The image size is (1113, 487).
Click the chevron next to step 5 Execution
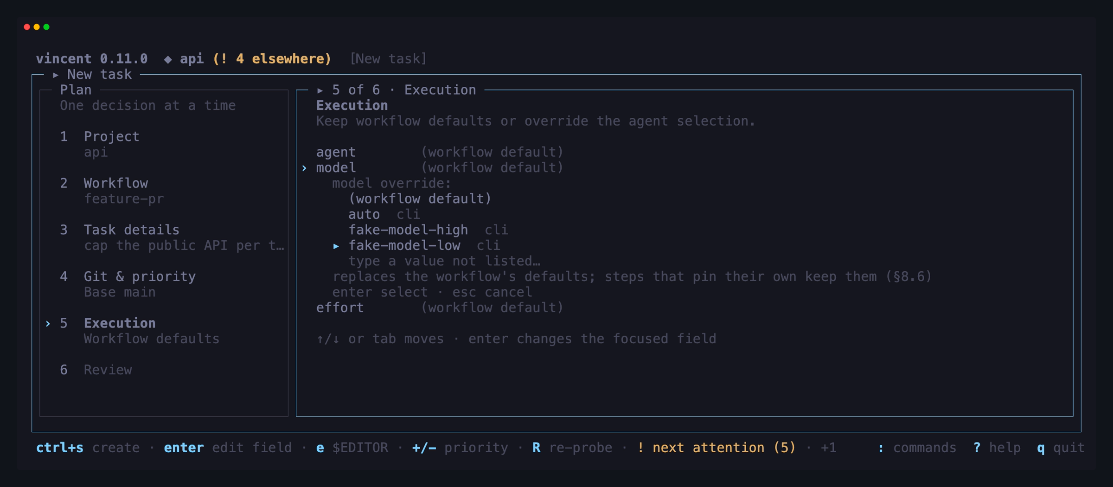click(x=48, y=324)
